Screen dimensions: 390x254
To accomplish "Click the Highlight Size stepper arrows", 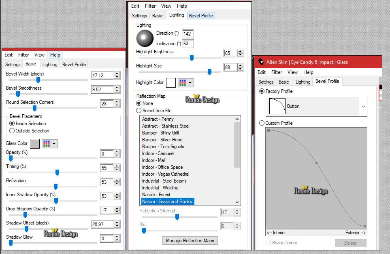I will click(x=240, y=67).
